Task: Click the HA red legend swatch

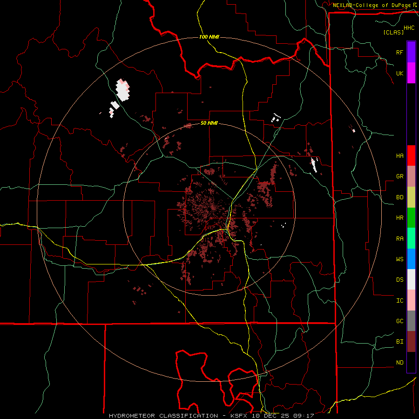Action: point(411,155)
